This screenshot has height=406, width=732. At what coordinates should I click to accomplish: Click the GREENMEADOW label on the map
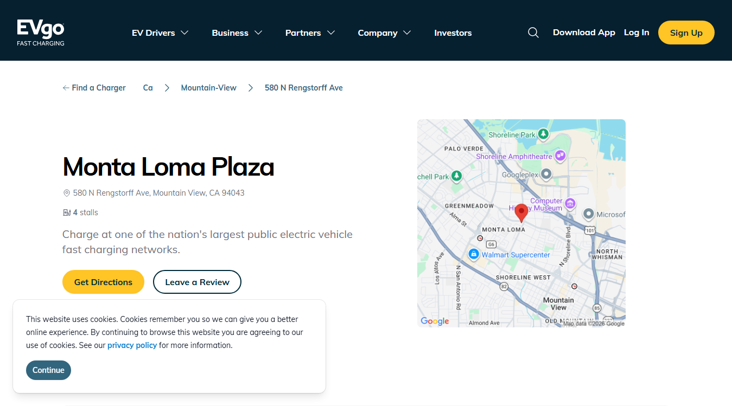pos(469,206)
